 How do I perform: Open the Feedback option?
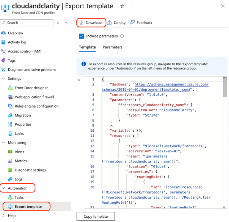coord(141,23)
